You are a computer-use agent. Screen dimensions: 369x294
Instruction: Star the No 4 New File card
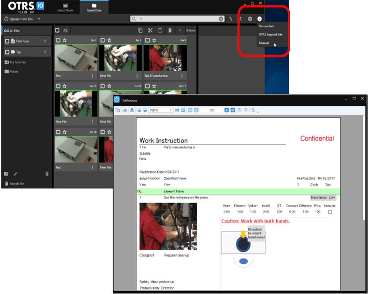[109, 41]
